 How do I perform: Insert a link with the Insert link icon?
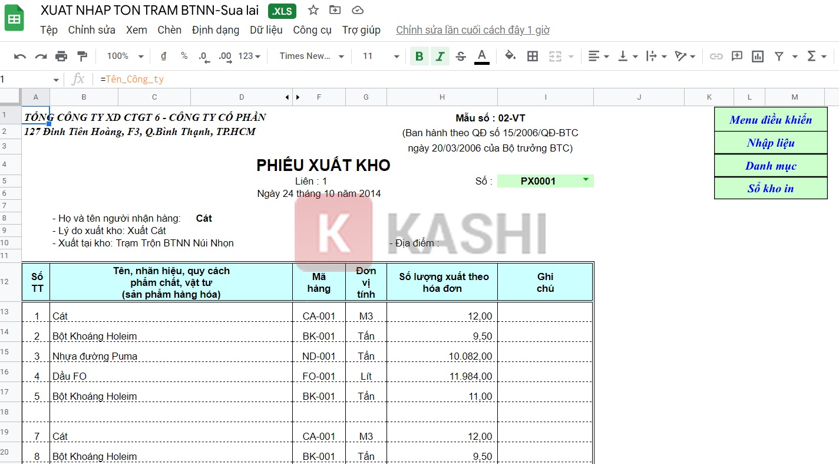[715, 56]
